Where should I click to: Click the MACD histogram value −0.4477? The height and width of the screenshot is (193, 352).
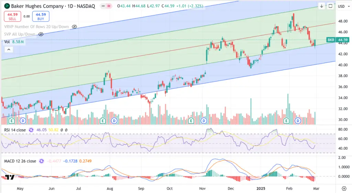54,161
